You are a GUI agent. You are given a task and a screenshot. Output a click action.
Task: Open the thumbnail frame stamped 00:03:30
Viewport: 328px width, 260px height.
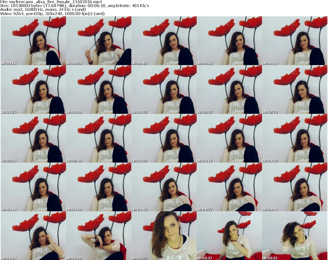pyautogui.click(x=295, y=138)
